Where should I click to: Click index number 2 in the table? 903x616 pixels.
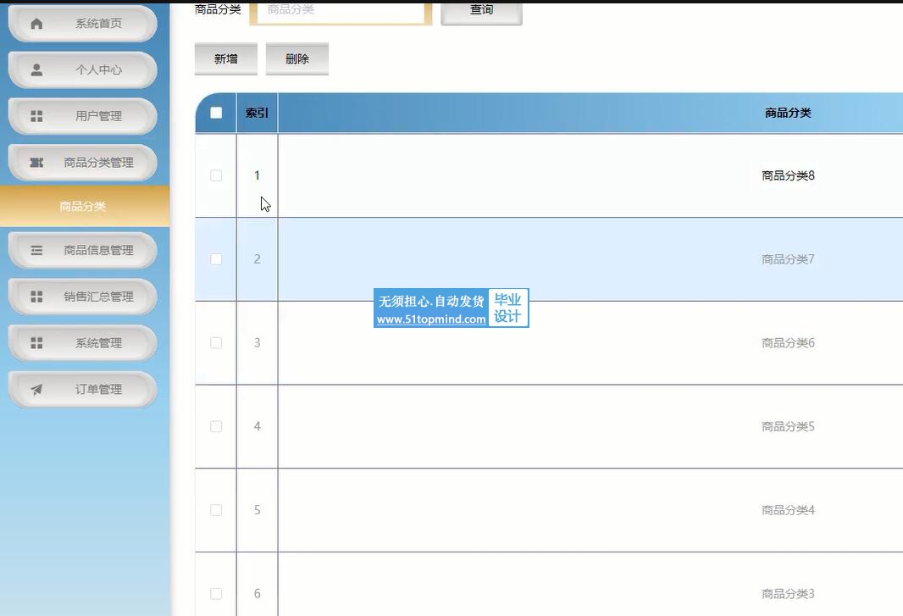coord(257,259)
